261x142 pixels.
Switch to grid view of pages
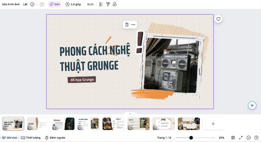point(233,138)
